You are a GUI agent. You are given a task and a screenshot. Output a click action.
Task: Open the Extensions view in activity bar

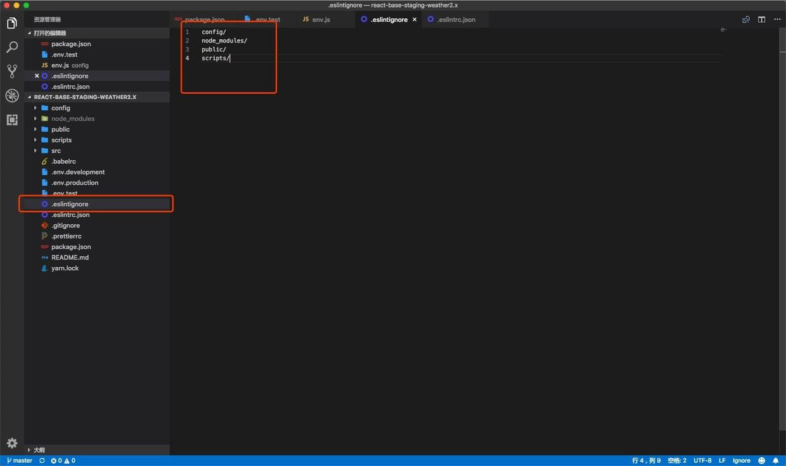coord(11,120)
